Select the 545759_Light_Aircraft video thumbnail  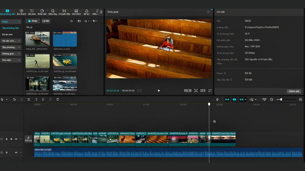[64, 61]
